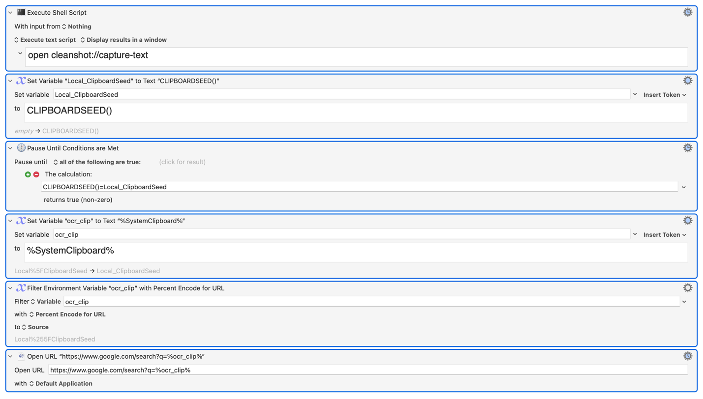Add a condition with the green plus button

pyautogui.click(x=28, y=174)
